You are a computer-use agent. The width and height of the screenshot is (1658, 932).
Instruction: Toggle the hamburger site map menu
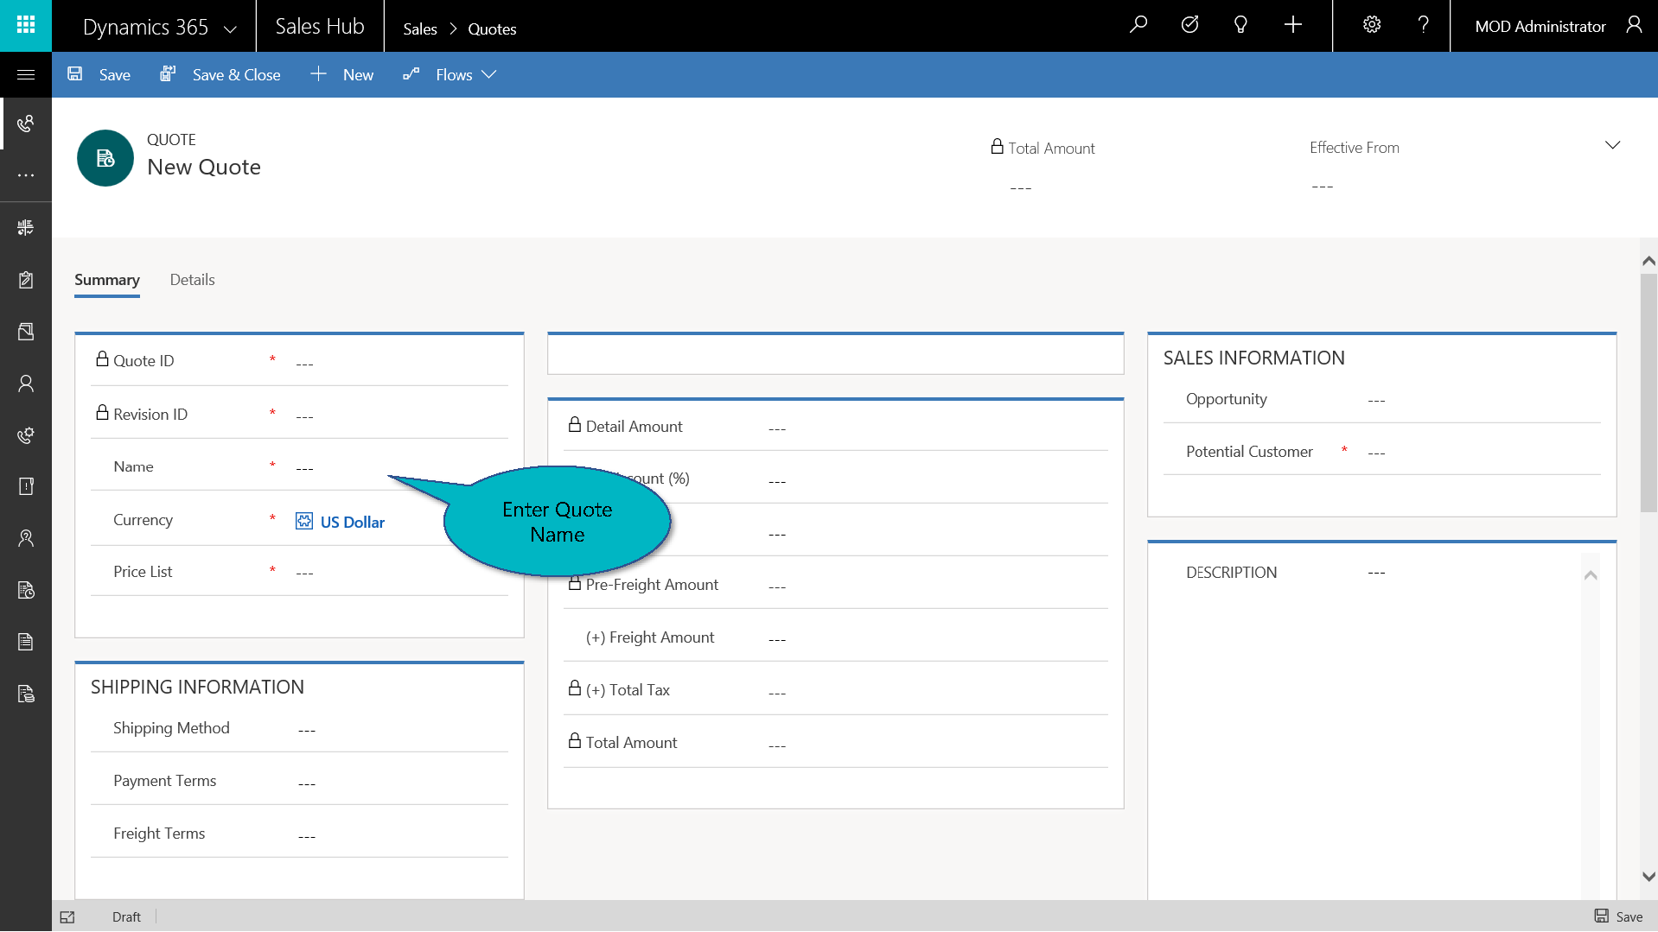[26, 75]
